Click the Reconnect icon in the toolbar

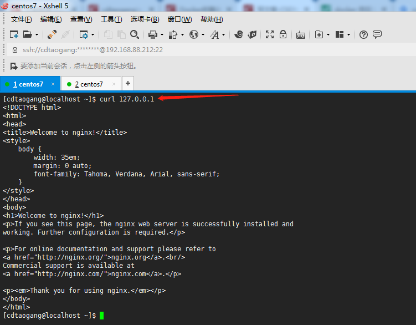point(52,34)
